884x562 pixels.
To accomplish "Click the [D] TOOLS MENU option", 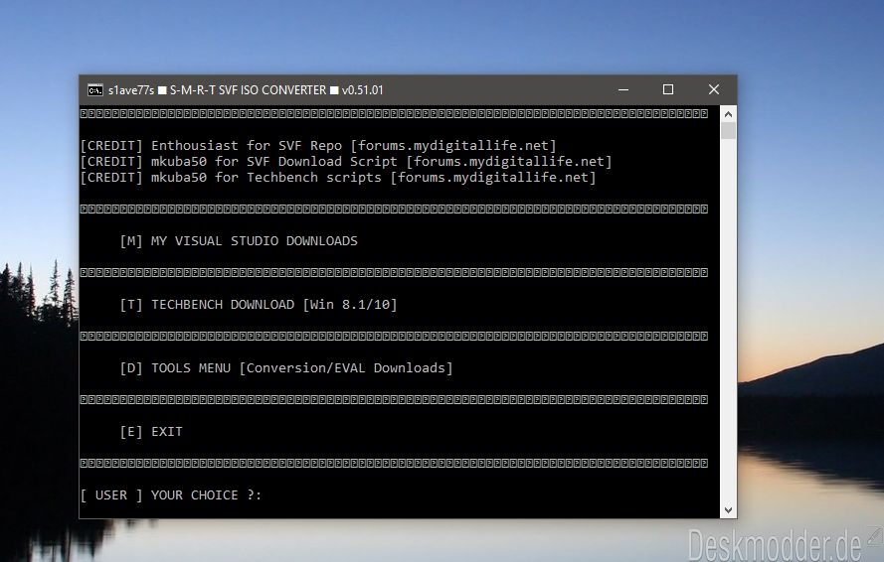I will click(x=285, y=368).
